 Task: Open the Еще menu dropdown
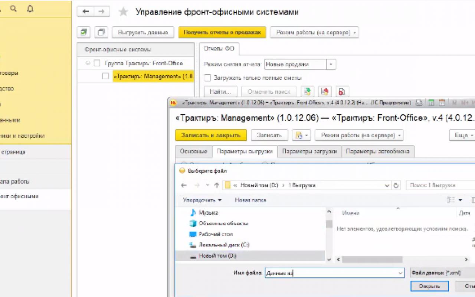(x=463, y=135)
